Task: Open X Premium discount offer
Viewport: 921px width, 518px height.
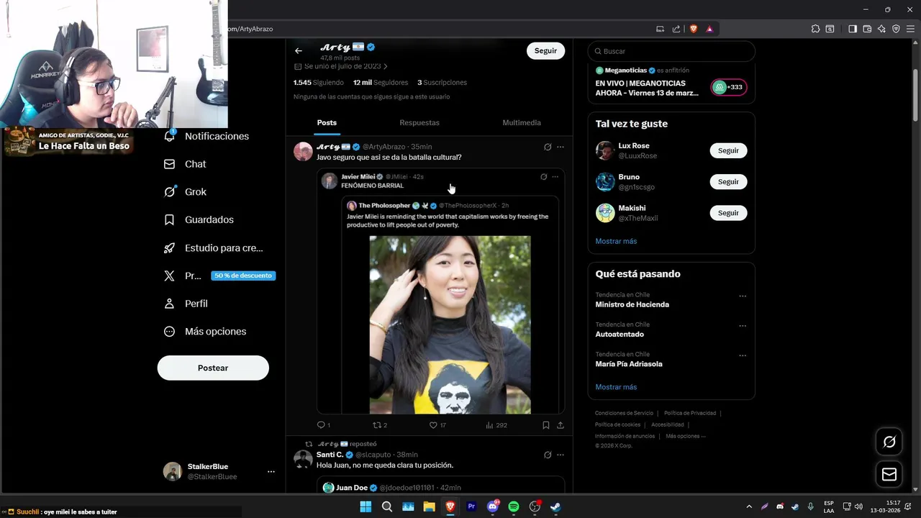Action: (x=219, y=276)
